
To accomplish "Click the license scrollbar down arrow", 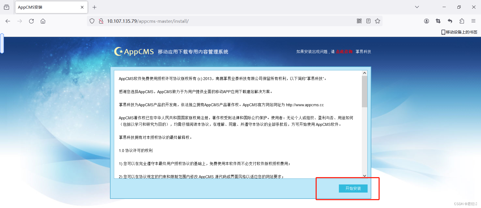I will pyautogui.click(x=364, y=176).
